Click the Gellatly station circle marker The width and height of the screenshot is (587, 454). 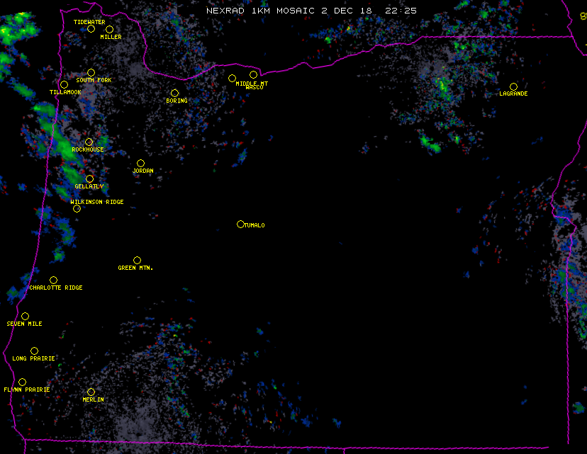point(89,178)
